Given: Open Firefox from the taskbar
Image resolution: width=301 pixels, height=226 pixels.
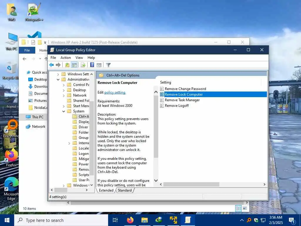Looking at the screenshot, I should click(130, 220).
